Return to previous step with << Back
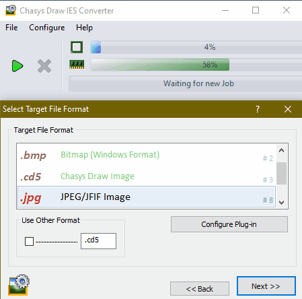302x299 pixels. click(x=200, y=289)
